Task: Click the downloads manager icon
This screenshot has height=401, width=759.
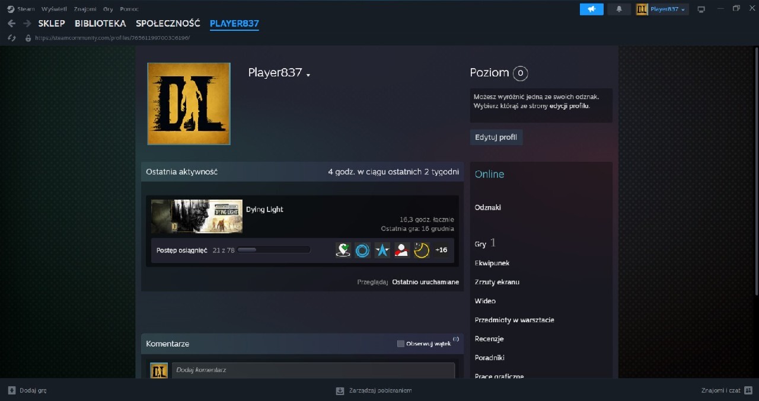Action: (340, 390)
